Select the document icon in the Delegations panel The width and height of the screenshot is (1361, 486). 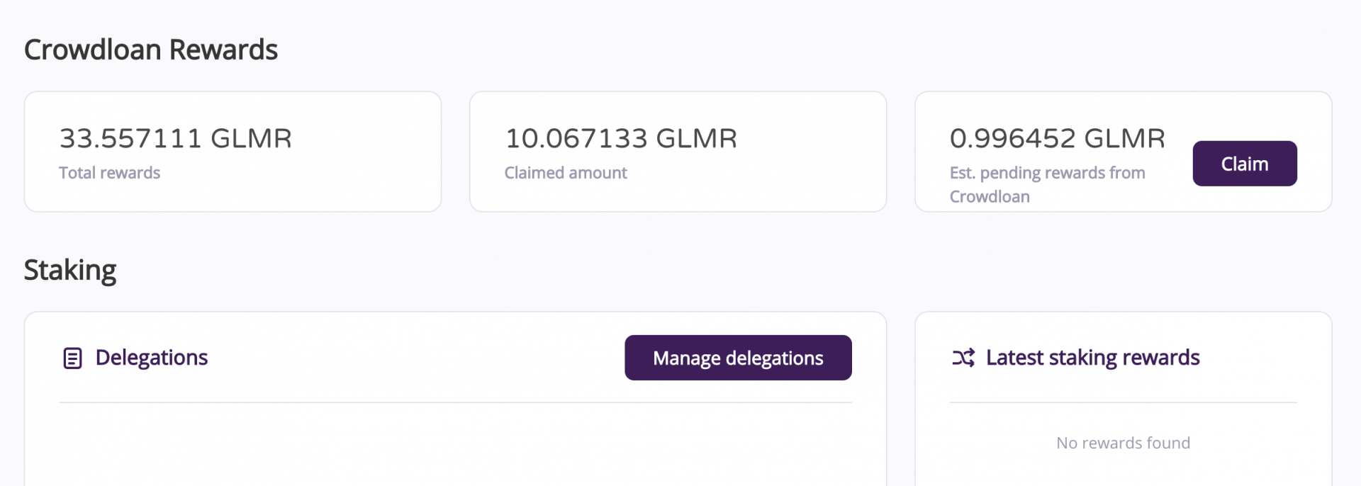[72, 358]
